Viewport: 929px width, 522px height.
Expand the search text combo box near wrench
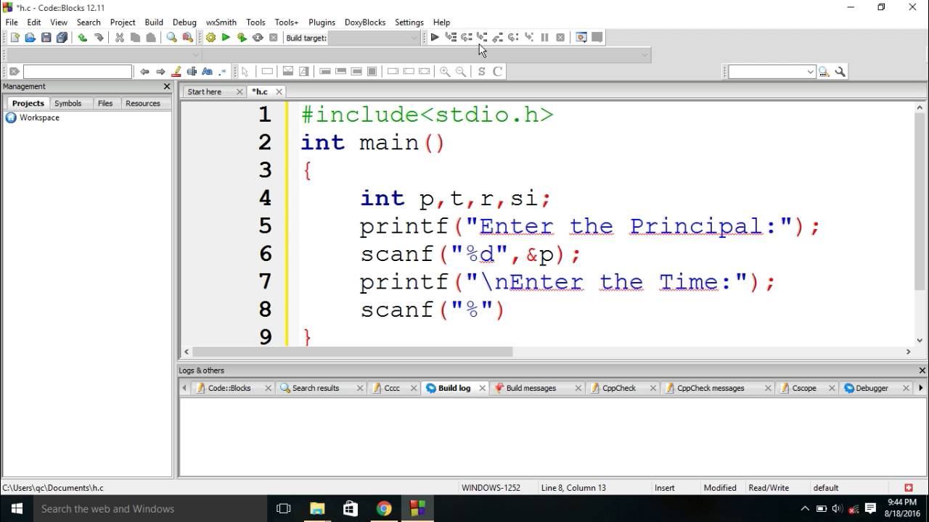point(810,72)
